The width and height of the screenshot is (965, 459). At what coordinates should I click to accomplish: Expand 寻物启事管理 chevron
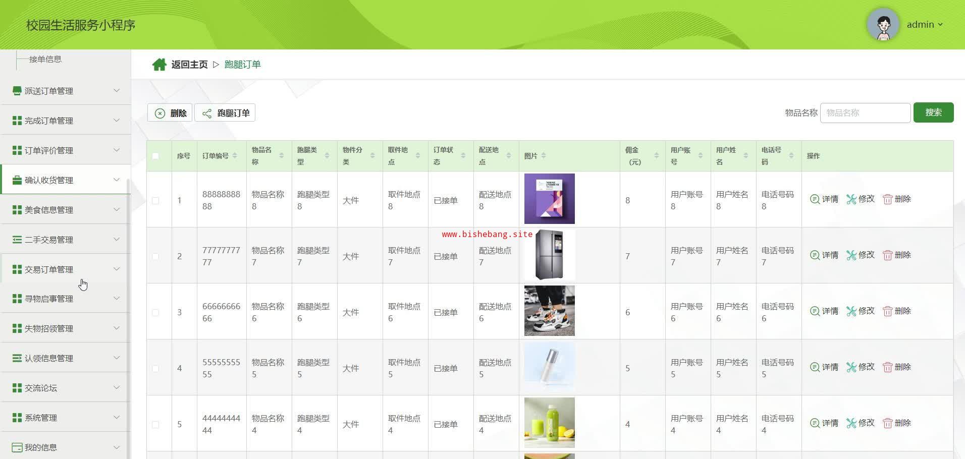click(x=117, y=299)
